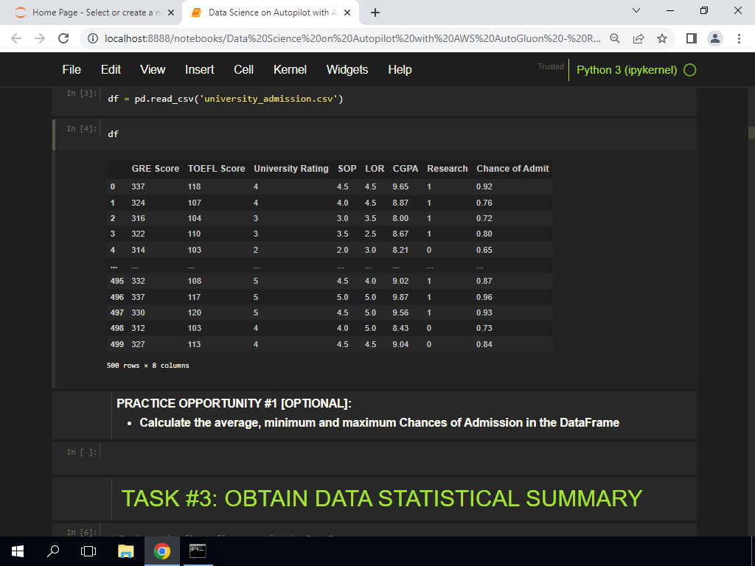Image resolution: width=755 pixels, height=566 pixels.
Task: Click the GRE Score column header
Action: 155,169
